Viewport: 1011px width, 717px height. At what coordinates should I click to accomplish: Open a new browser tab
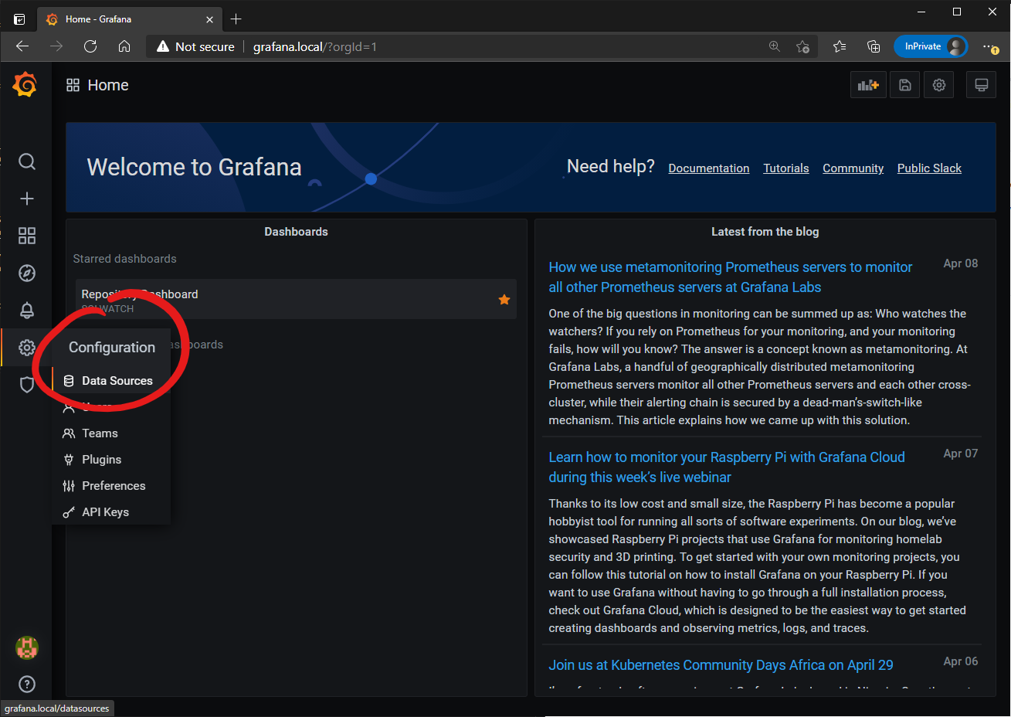click(x=236, y=19)
